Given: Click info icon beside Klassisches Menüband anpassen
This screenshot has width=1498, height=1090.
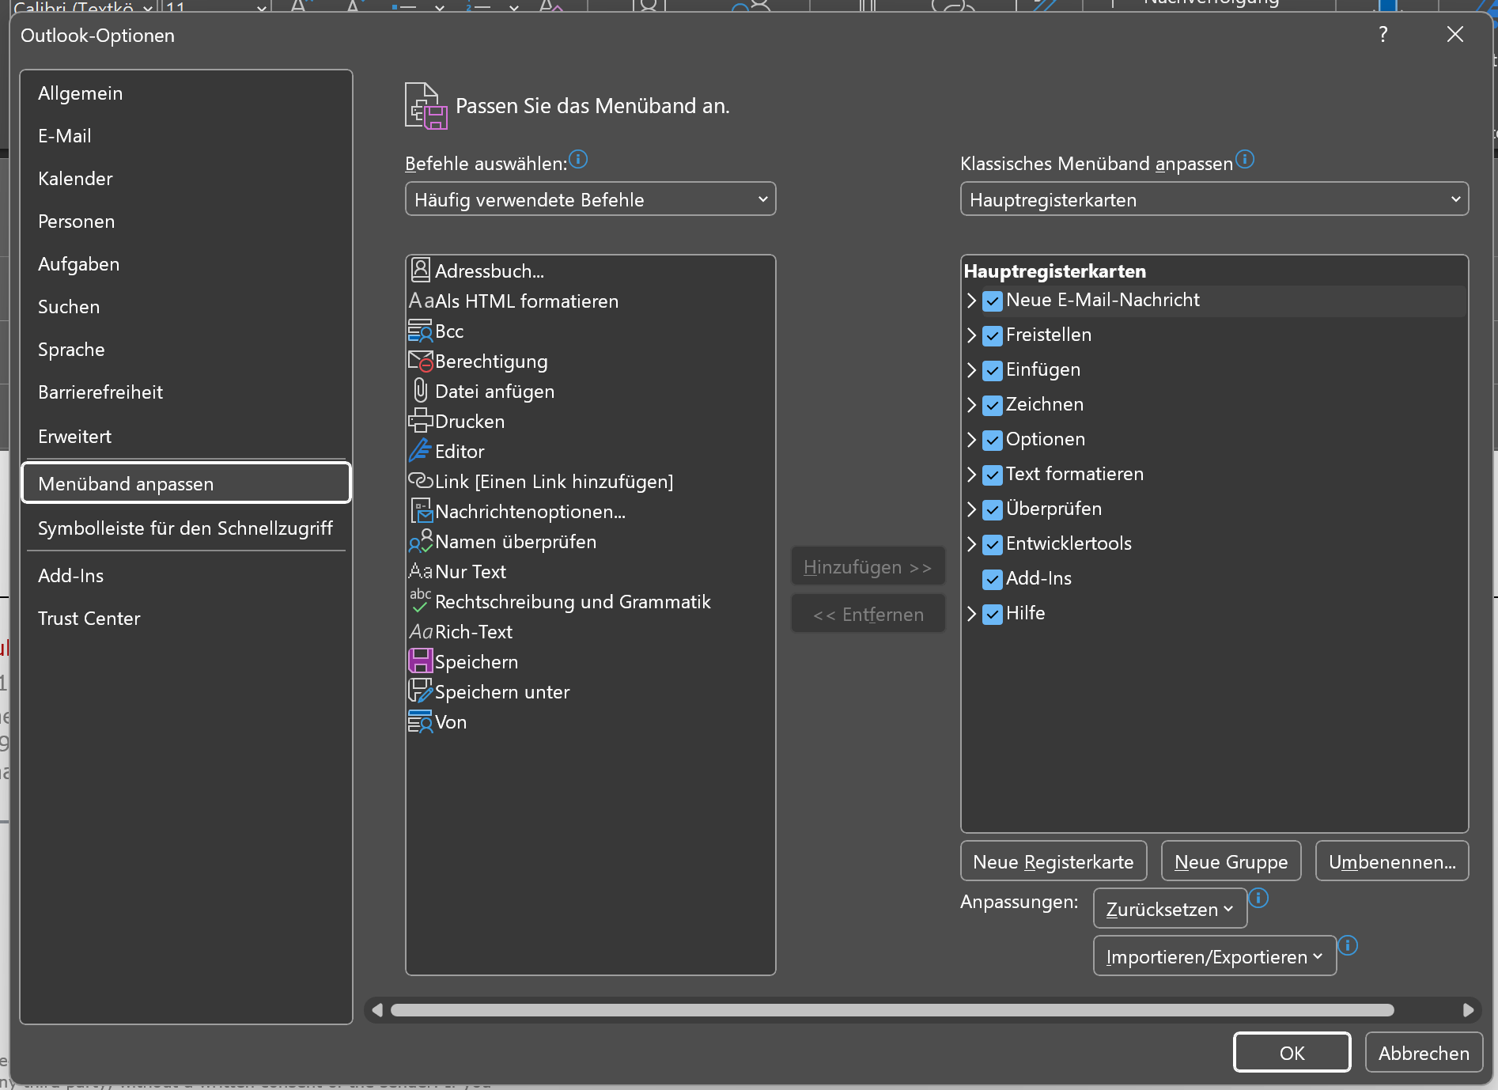Looking at the screenshot, I should tap(1245, 160).
